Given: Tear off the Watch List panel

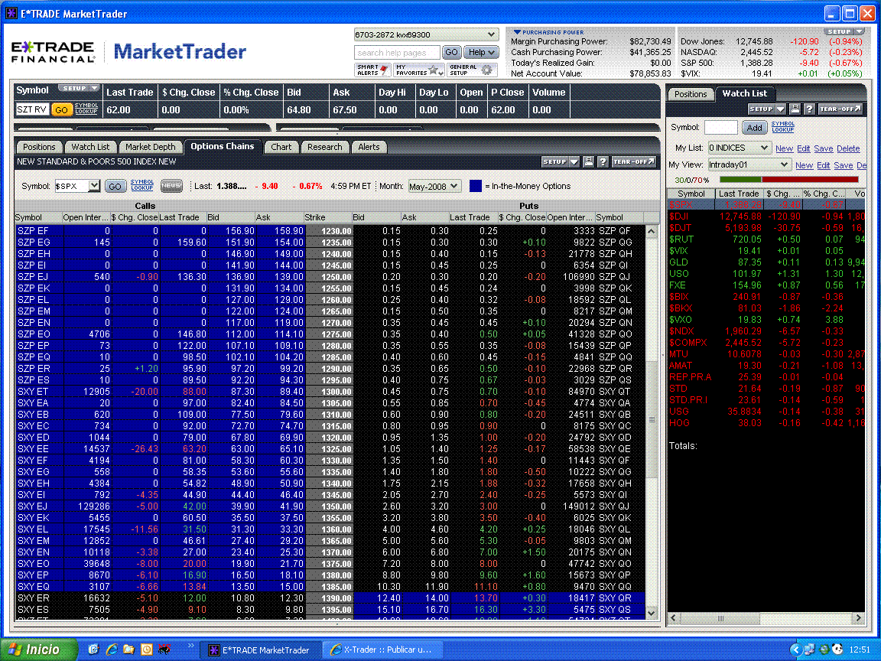Looking at the screenshot, I should coord(840,109).
